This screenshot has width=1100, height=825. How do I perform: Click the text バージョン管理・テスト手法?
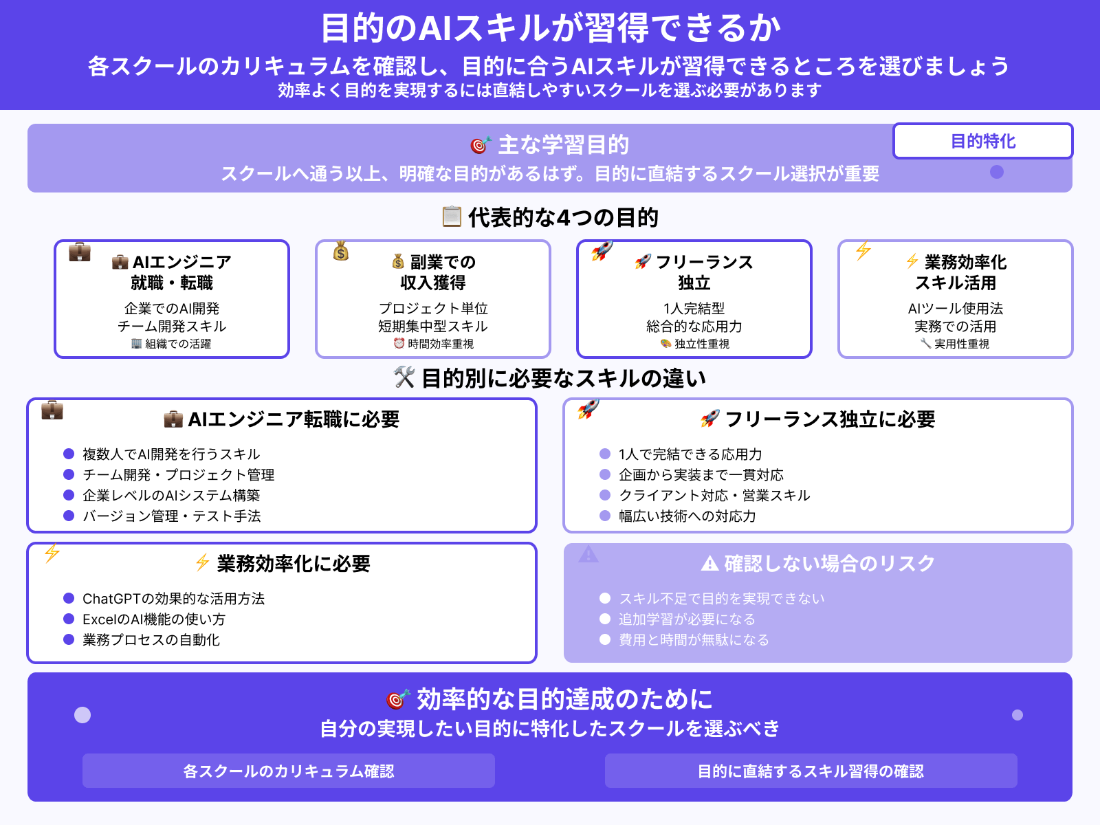tap(171, 516)
